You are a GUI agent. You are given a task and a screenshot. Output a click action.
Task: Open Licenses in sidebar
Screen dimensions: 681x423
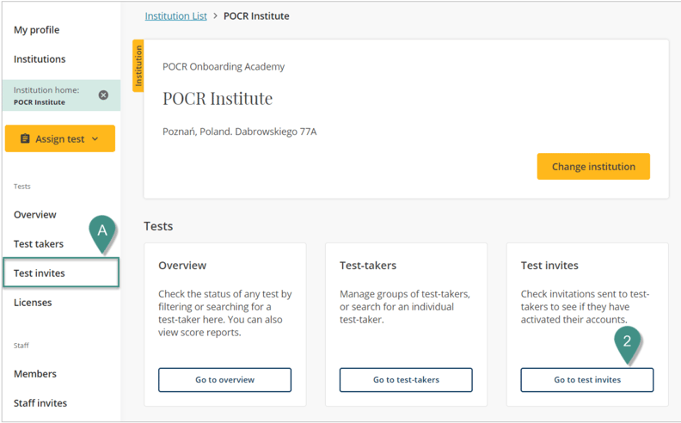coord(33,303)
